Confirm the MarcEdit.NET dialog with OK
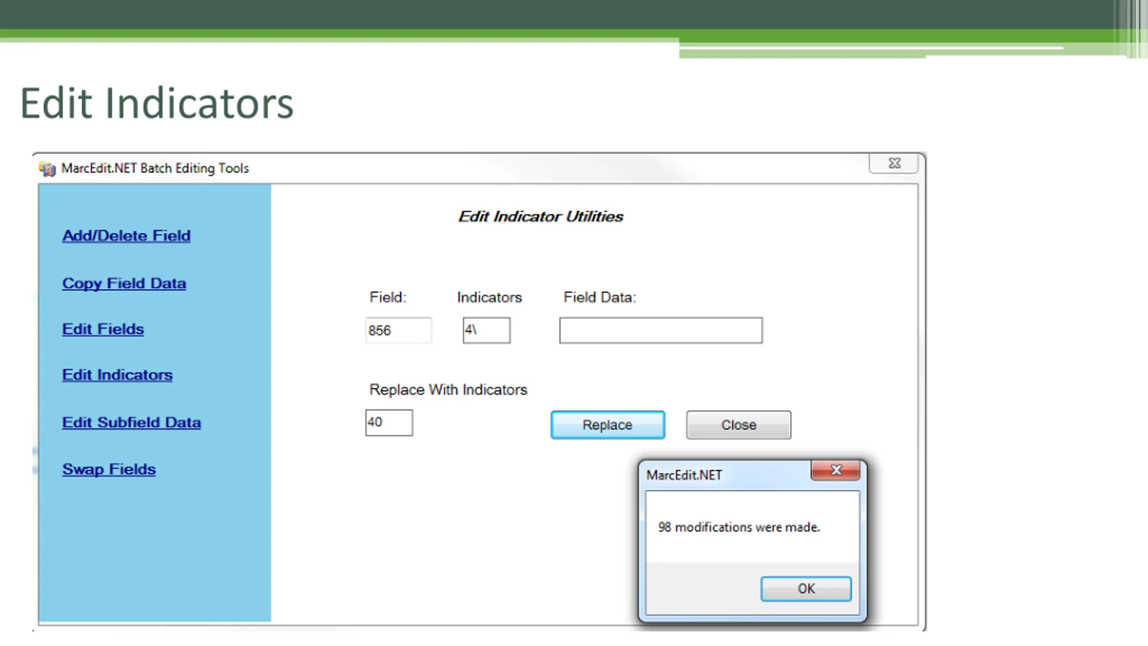 (806, 589)
